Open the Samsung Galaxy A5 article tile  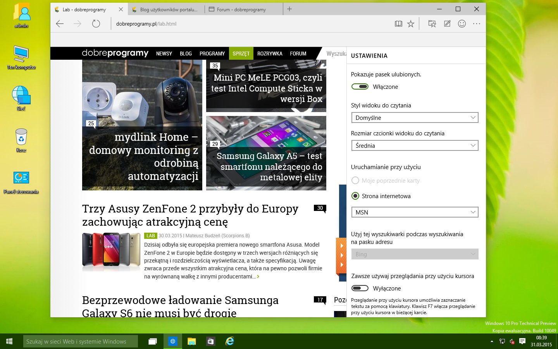266,153
